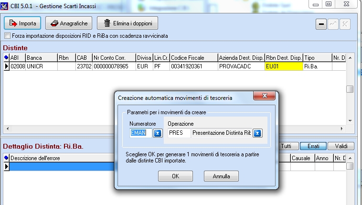This screenshot has width=362, height=205.
Task: Click the Importa button
Action: [22, 23]
